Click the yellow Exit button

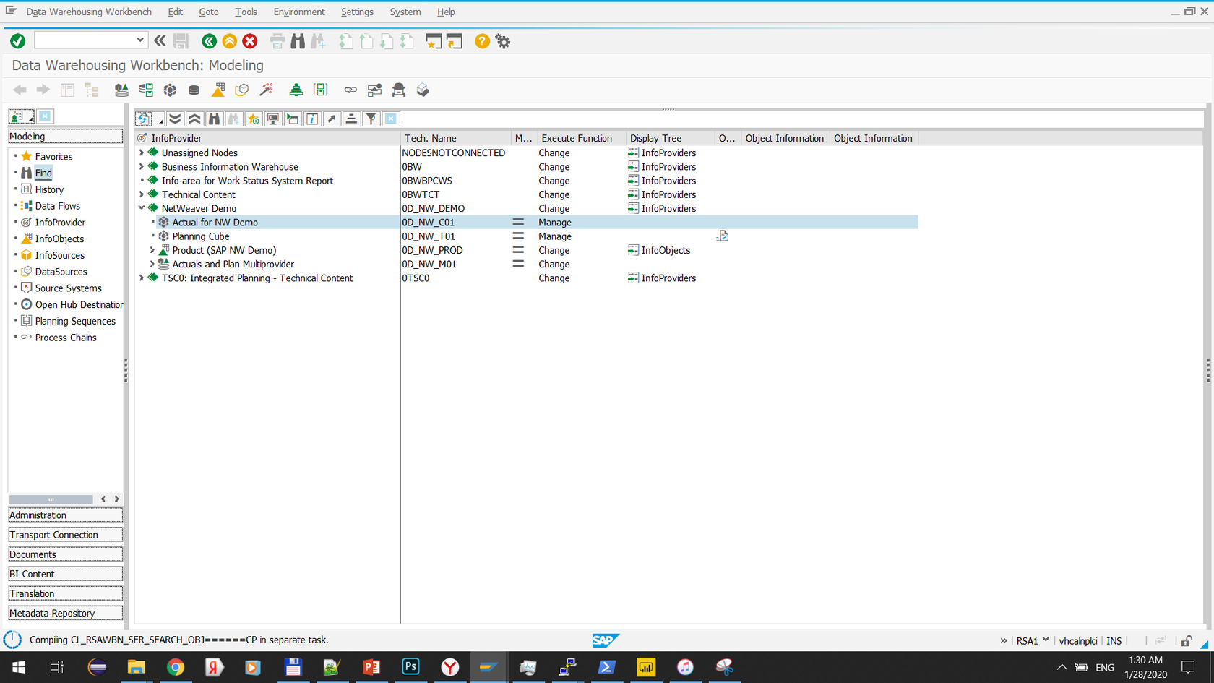[230, 41]
